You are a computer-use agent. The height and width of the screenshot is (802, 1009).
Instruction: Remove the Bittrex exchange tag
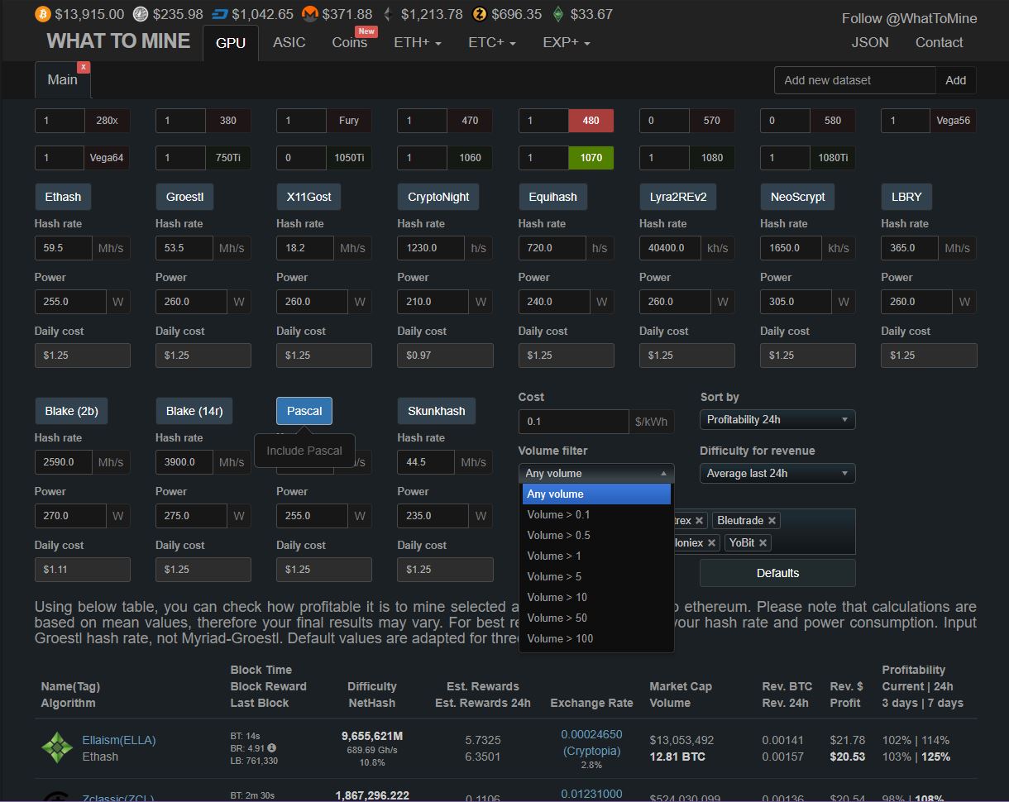click(x=699, y=520)
